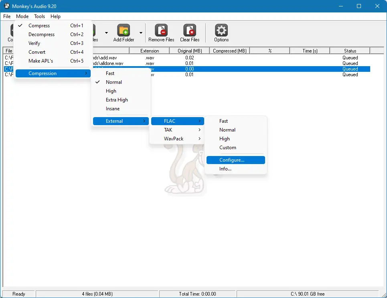Image resolution: width=387 pixels, height=298 pixels.
Task: Expand the External submenu entry
Action: (x=121, y=121)
